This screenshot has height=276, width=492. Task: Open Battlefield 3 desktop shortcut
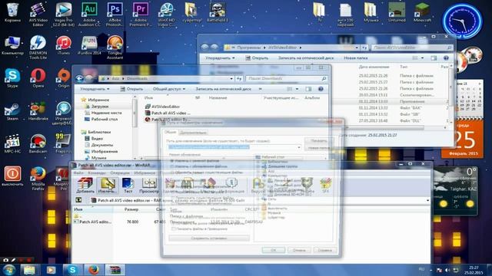pyautogui.click(x=218, y=12)
